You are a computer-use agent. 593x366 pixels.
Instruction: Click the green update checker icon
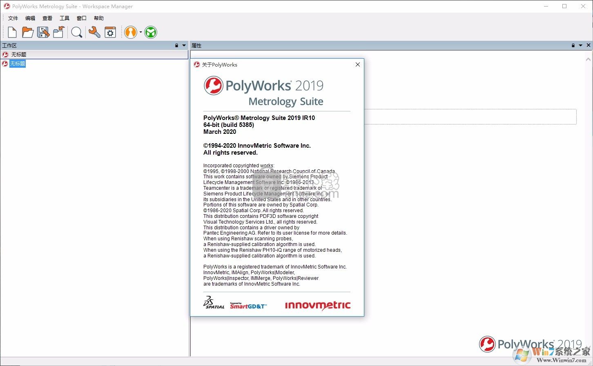click(150, 32)
